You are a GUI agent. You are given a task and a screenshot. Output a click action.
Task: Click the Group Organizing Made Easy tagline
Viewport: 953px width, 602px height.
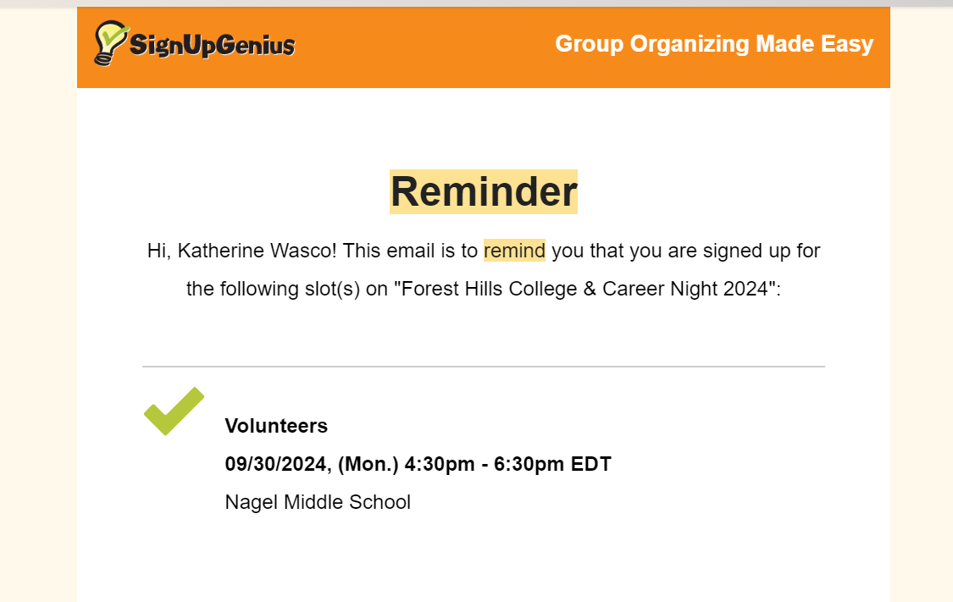point(714,44)
